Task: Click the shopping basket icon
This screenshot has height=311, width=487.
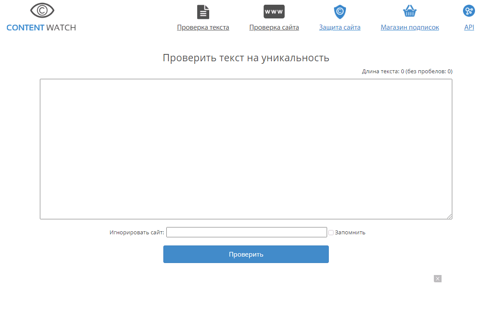Action: pos(410,12)
